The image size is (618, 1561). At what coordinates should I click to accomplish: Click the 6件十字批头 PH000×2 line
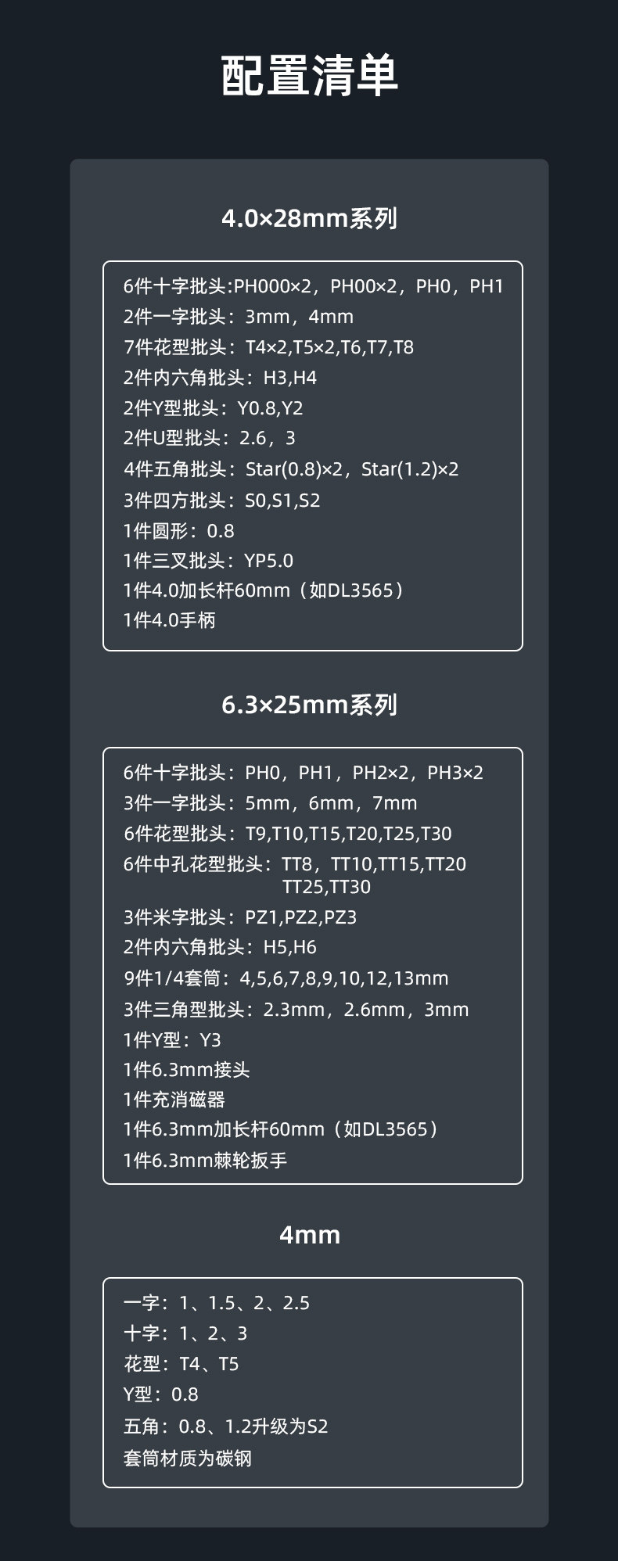click(313, 286)
